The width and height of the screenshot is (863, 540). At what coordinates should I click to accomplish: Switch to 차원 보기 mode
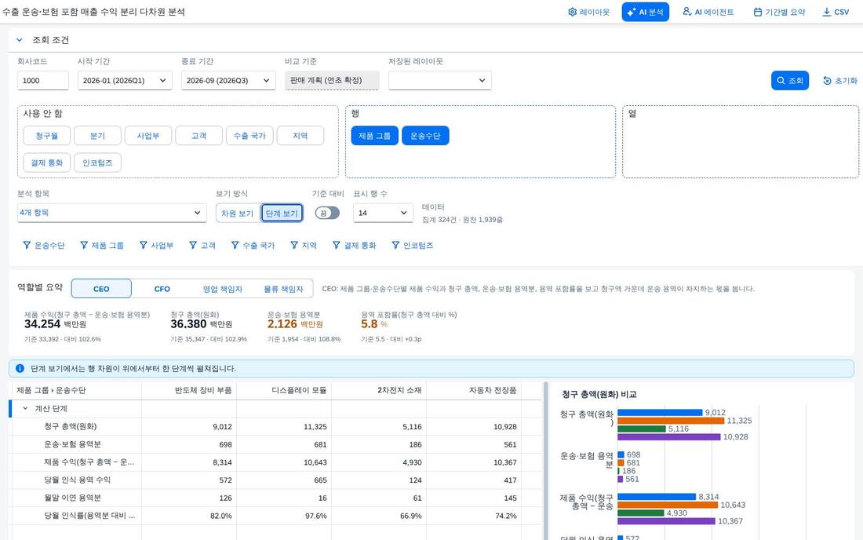point(237,213)
